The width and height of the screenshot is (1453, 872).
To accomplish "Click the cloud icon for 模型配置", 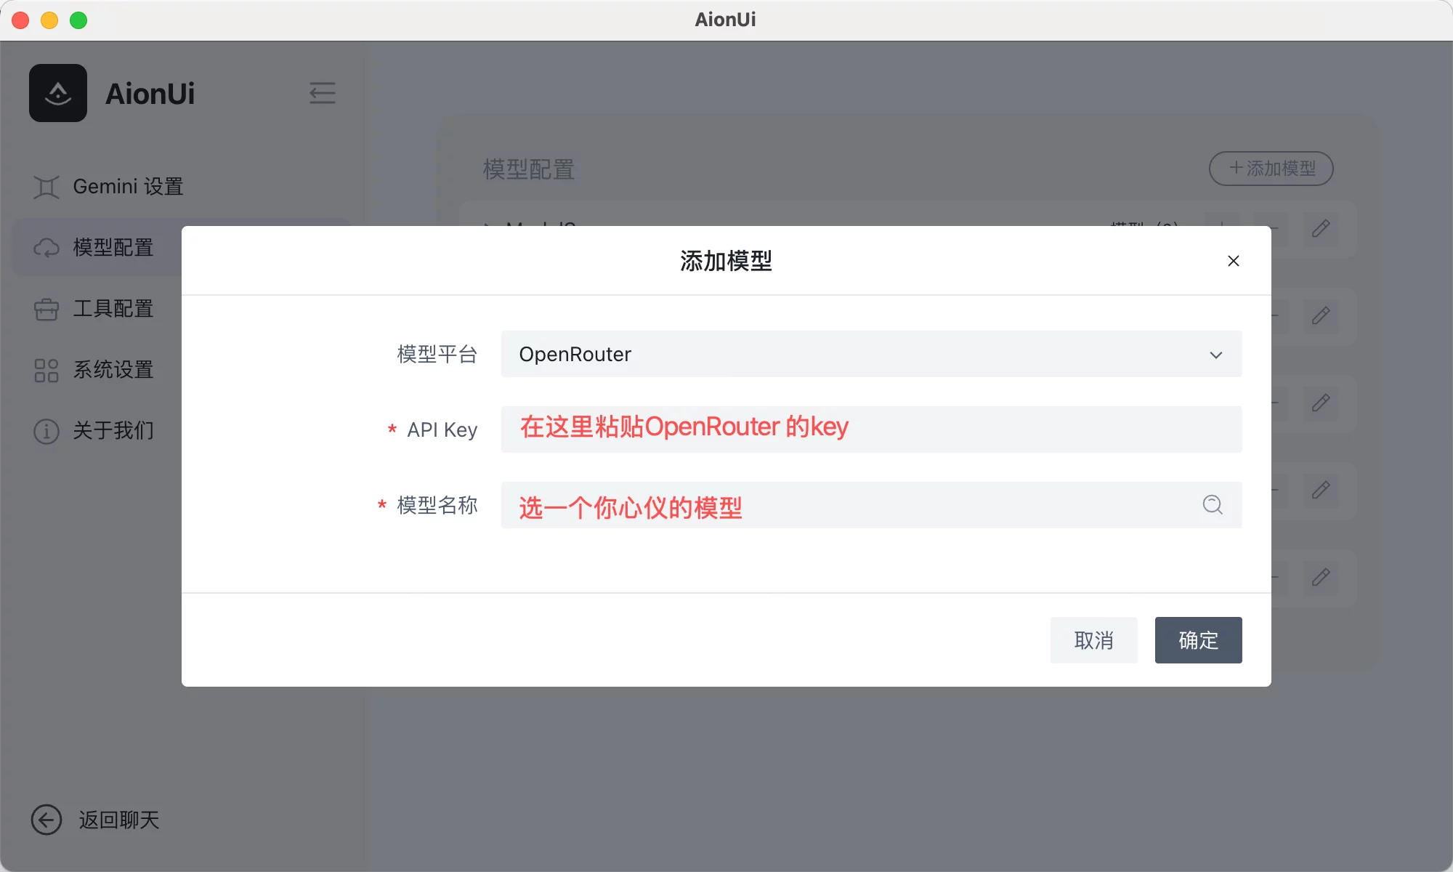I will click(x=46, y=248).
